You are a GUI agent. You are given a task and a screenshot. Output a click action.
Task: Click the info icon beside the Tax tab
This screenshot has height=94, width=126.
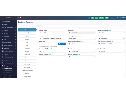(28, 33)
